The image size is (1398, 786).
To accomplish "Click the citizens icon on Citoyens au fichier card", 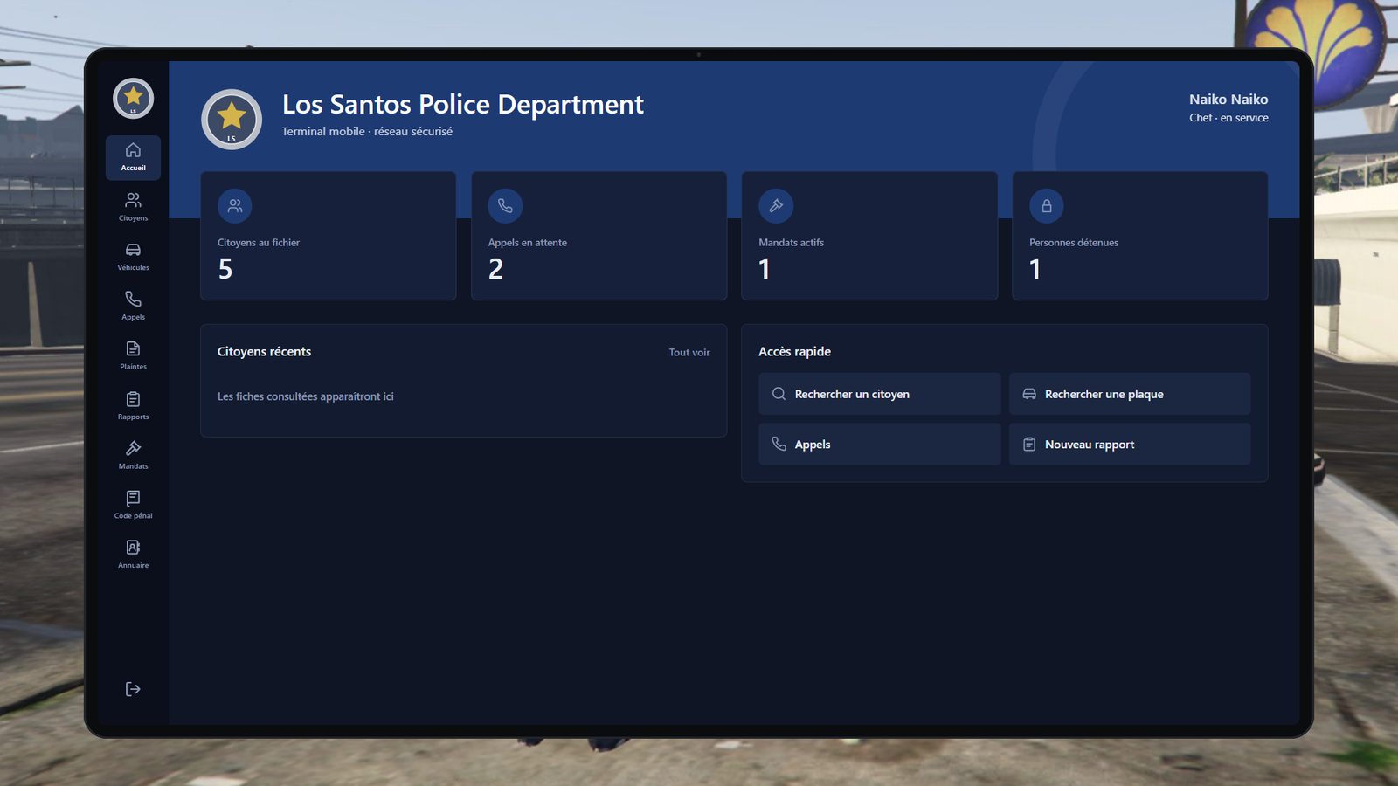I will coord(235,206).
